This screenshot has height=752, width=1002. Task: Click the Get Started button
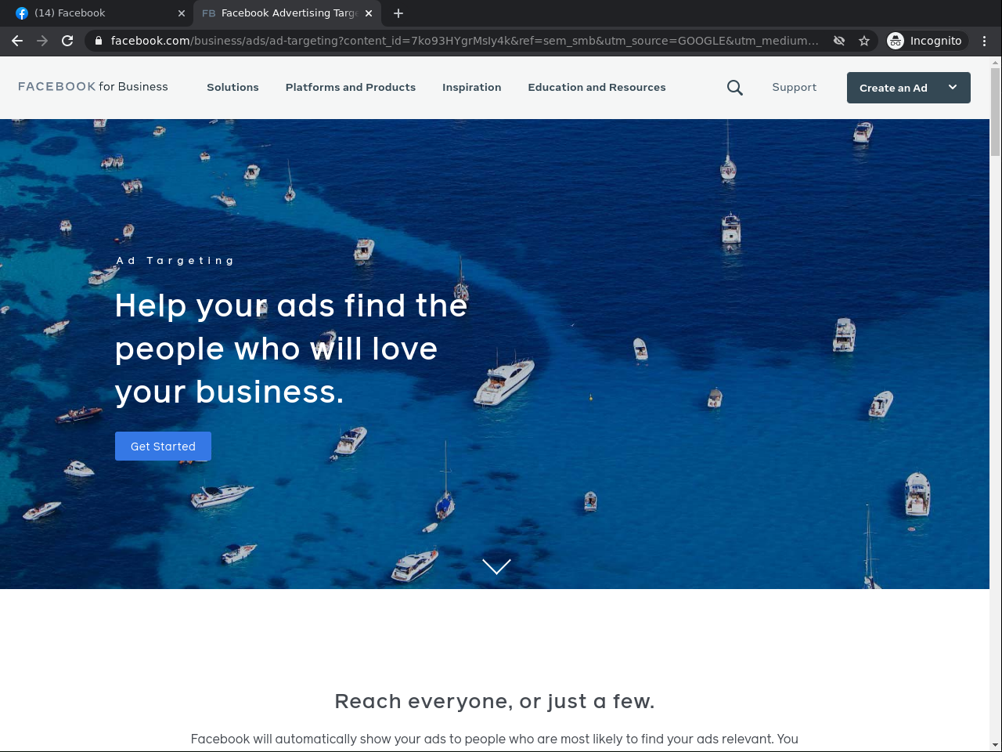pos(163,446)
